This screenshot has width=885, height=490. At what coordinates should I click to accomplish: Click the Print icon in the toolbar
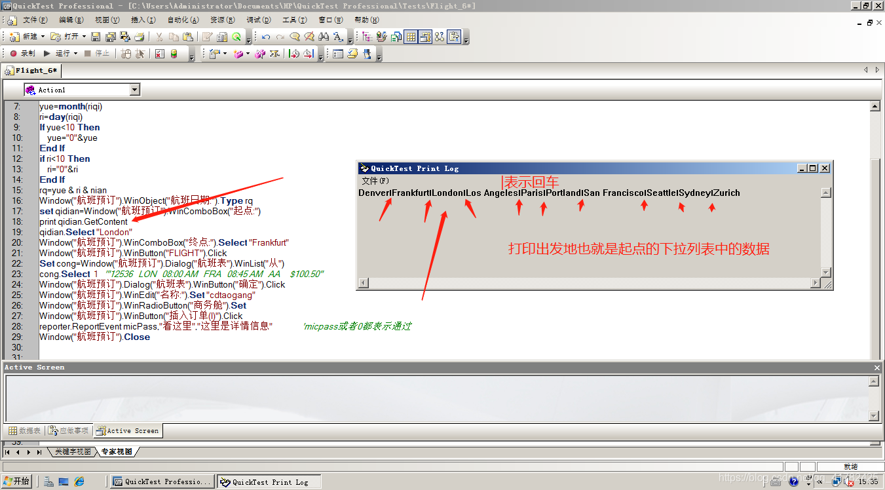click(139, 37)
